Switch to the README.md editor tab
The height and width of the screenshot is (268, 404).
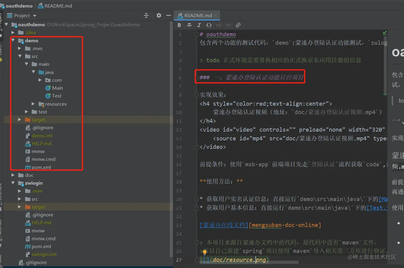pyautogui.click(x=197, y=15)
